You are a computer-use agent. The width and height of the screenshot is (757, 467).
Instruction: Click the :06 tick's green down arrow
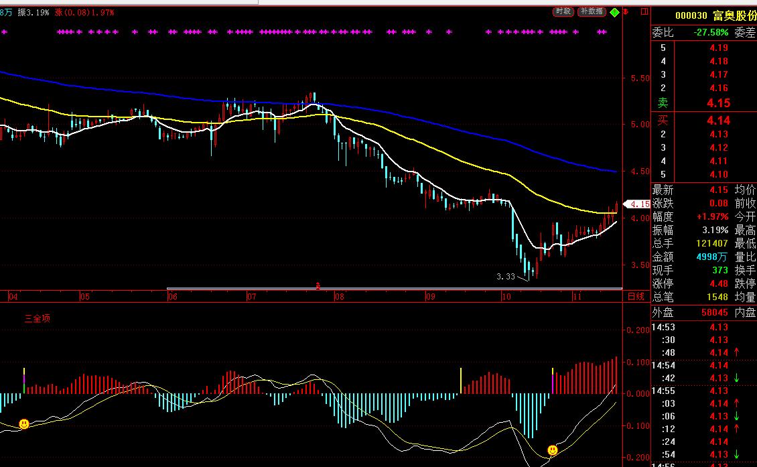pyautogui.click(x=736, y=416)
